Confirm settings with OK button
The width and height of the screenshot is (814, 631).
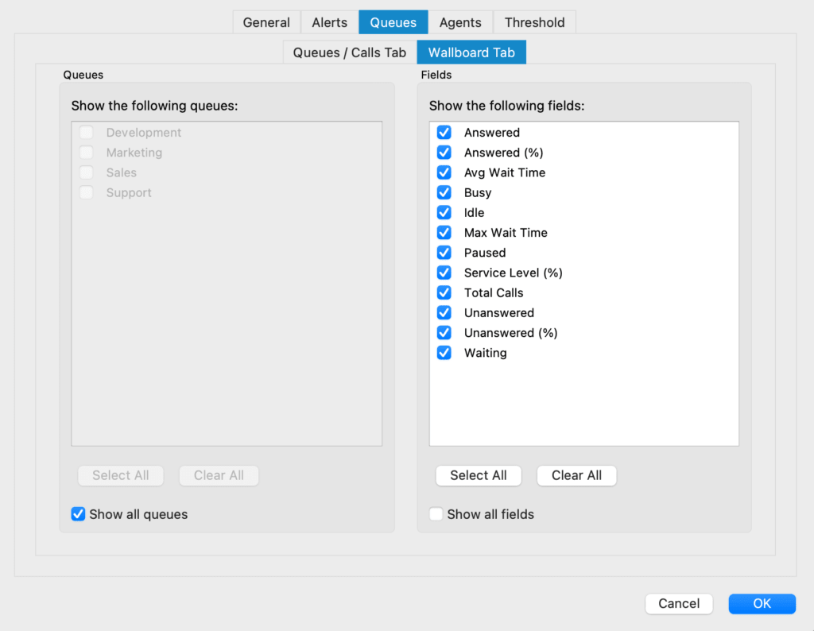coord(762,603)
